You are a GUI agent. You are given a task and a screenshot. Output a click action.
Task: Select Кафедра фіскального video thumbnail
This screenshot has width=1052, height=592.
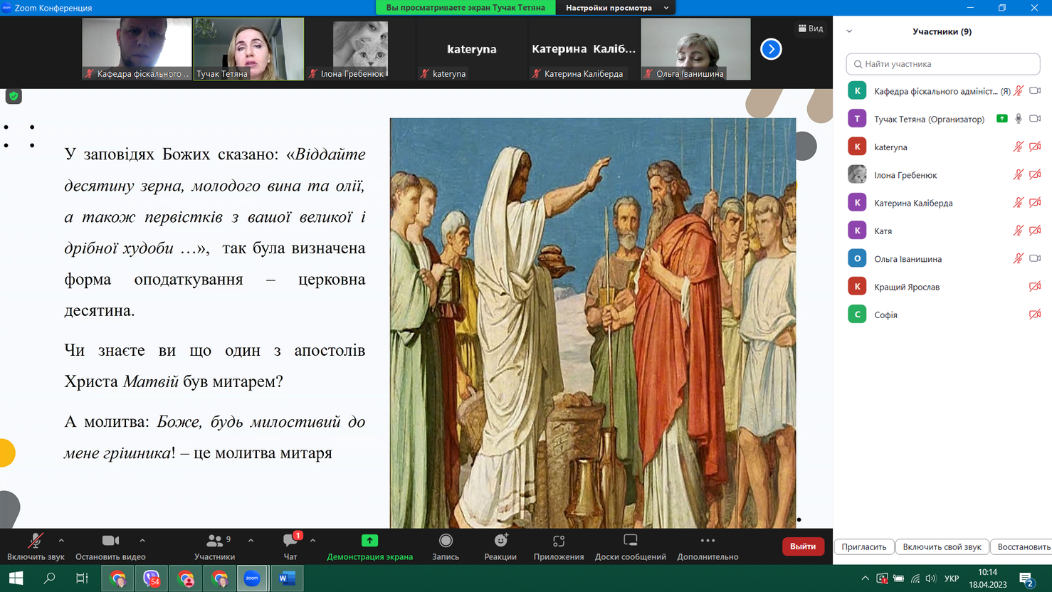point(137,49)
